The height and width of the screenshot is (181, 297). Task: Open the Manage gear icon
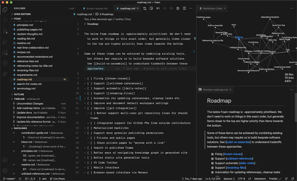[5, 171]
